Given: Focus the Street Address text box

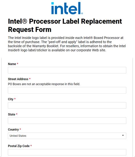Looking at the screenshot, I should point(67,90).
